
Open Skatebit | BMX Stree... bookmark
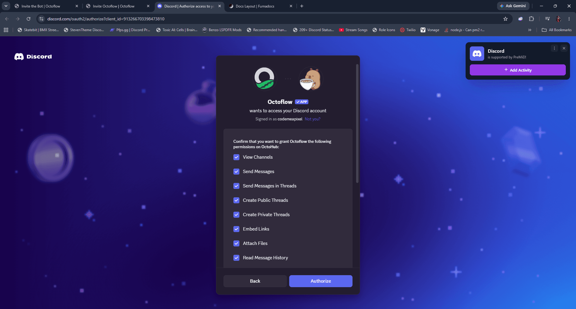pos(38,30)
